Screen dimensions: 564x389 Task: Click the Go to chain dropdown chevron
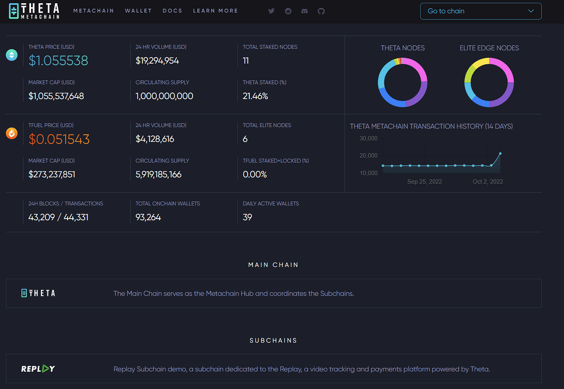click(531, 11)
